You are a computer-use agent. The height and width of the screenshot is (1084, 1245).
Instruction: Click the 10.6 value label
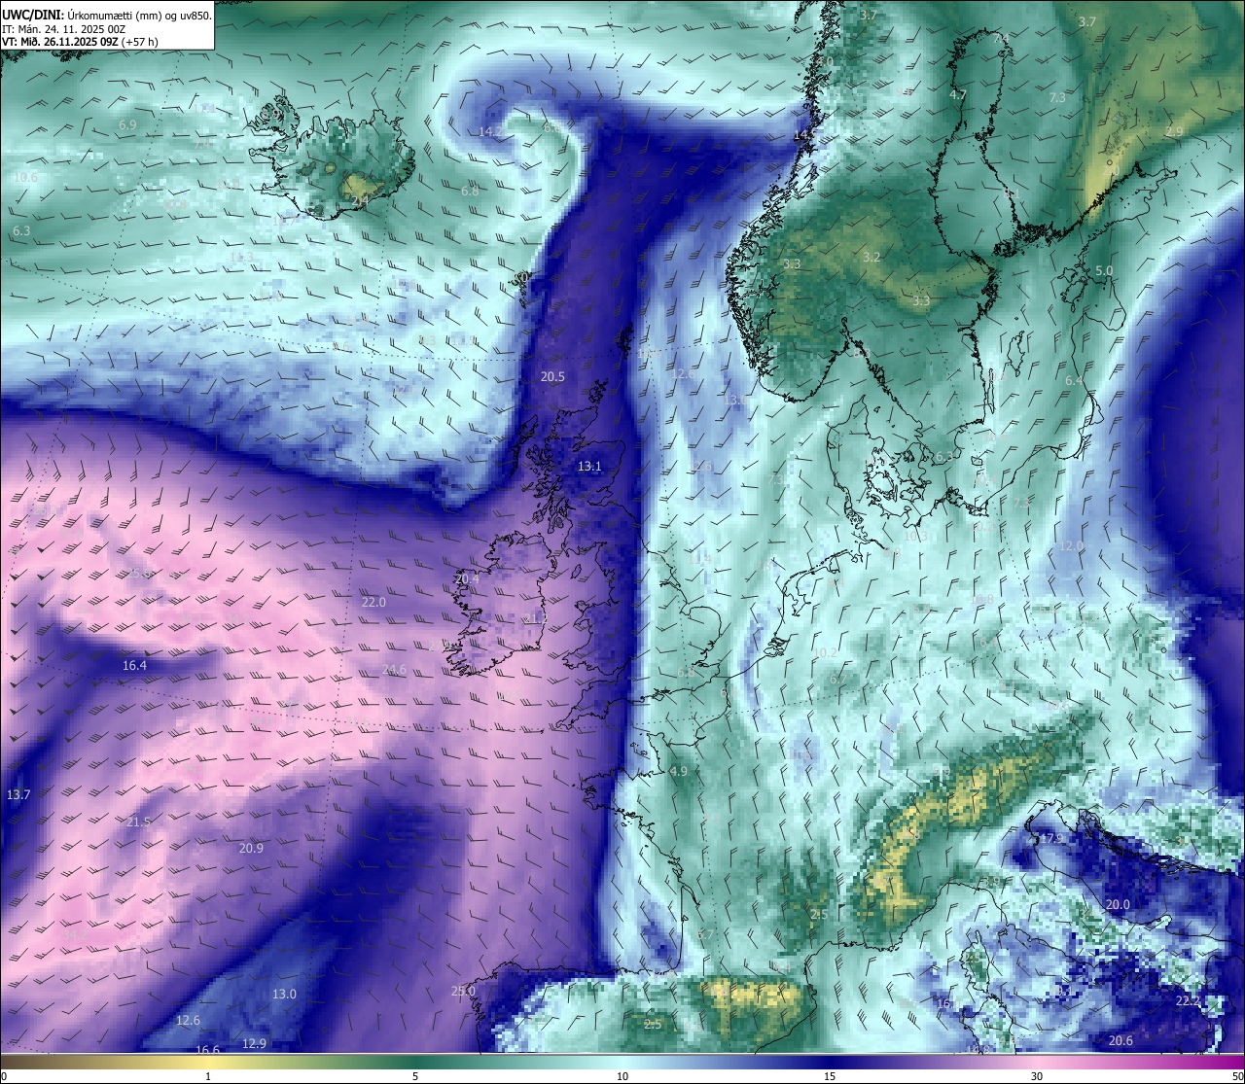pyautogui.click(x=25, y=177)
